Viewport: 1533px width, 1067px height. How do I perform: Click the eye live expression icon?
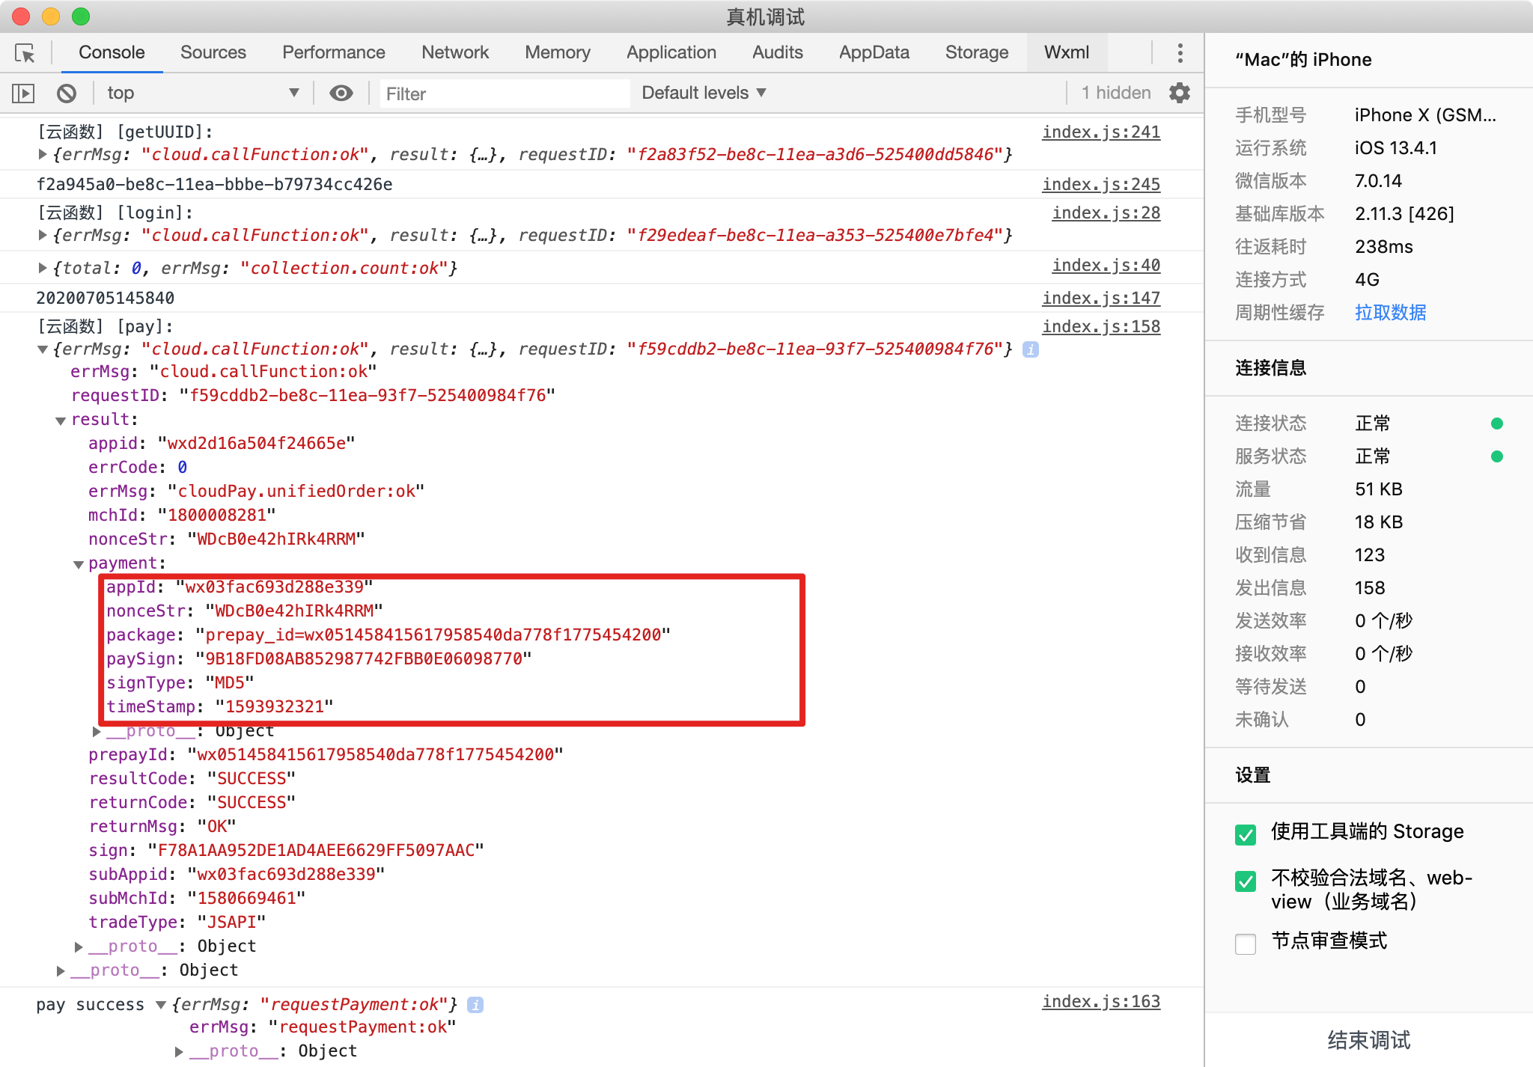click(341, 94)
